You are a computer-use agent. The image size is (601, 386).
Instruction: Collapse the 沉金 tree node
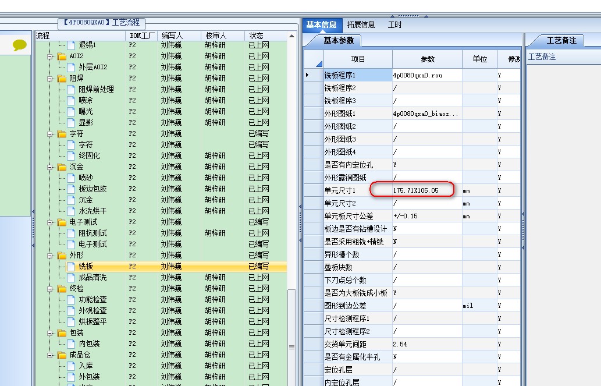click(x=50, y=167)
